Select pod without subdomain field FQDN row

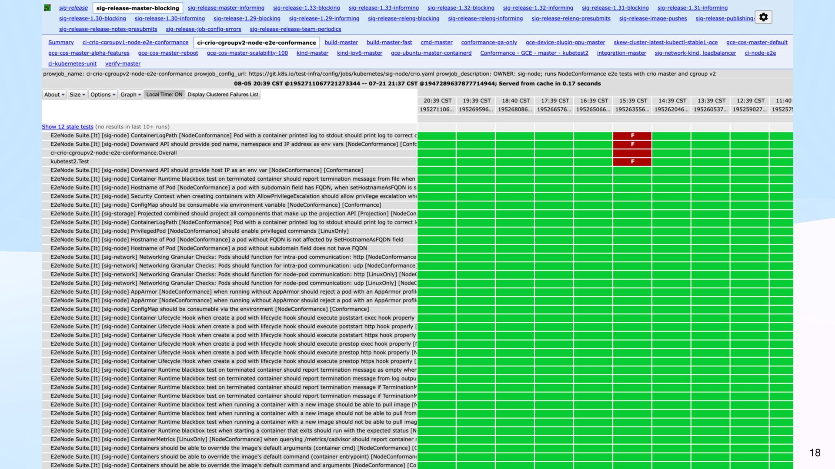click(x=230, y=248)
